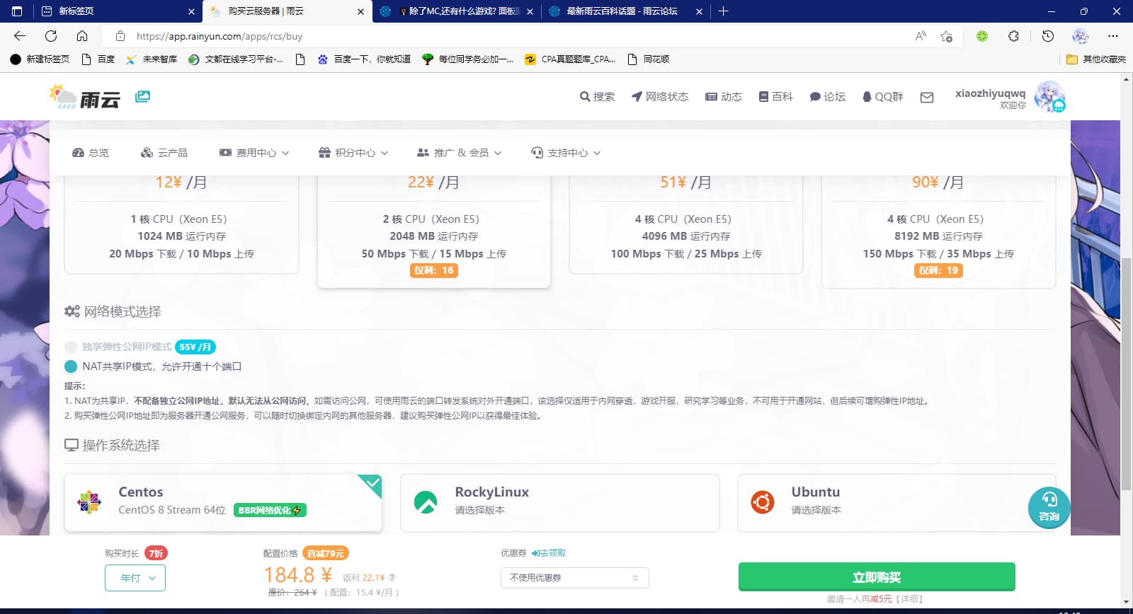This screenshot has height=614, width=1133.
Task: Open the 不使用优惠券 coupon dropdown
Action: (x=574, y=578)
